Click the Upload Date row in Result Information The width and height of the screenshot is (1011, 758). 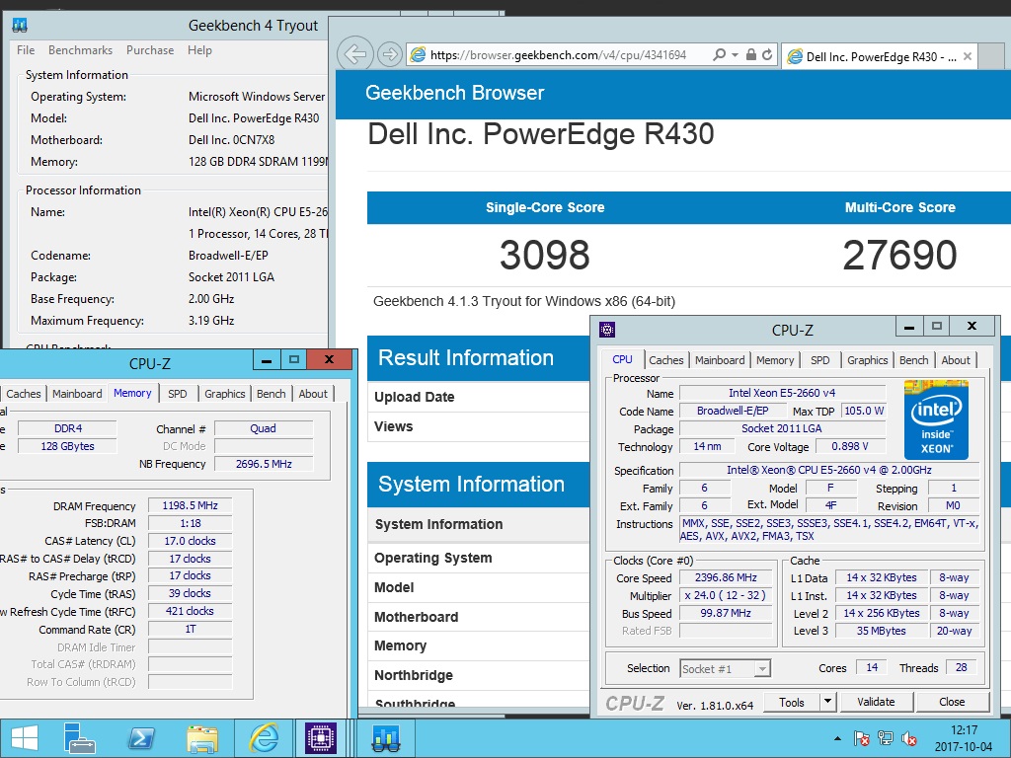click(x=479, y=397)
